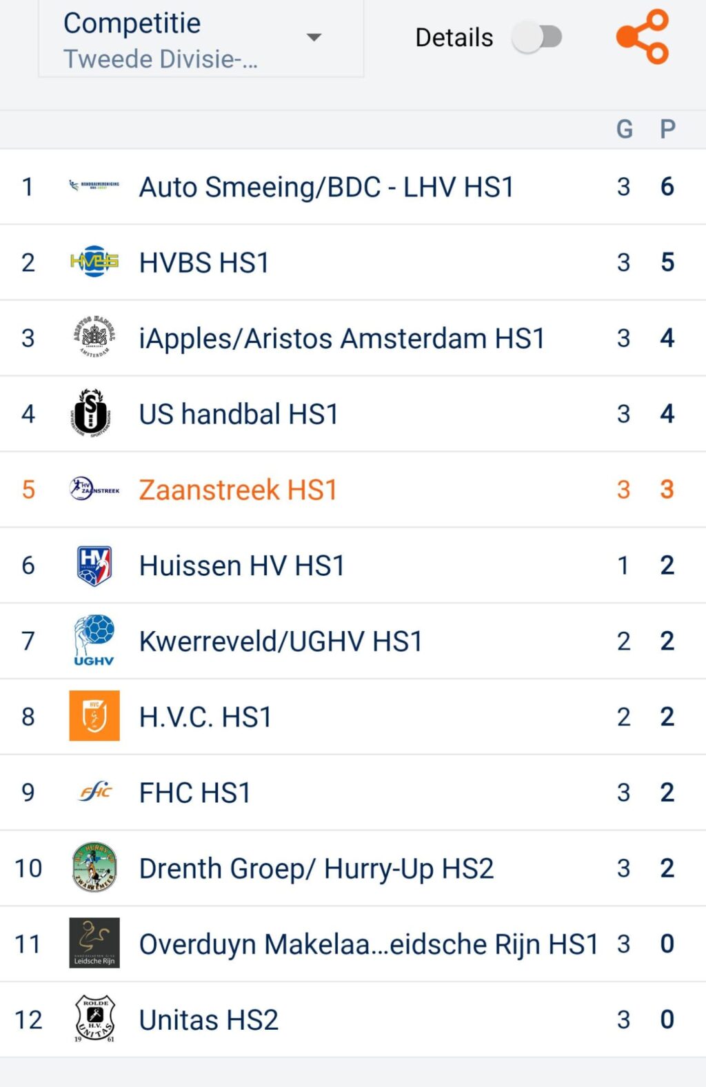Select Unitas HS2 team name
Screen dimensions: 706x1087
pyautogui.click(x=209, y=1019)
